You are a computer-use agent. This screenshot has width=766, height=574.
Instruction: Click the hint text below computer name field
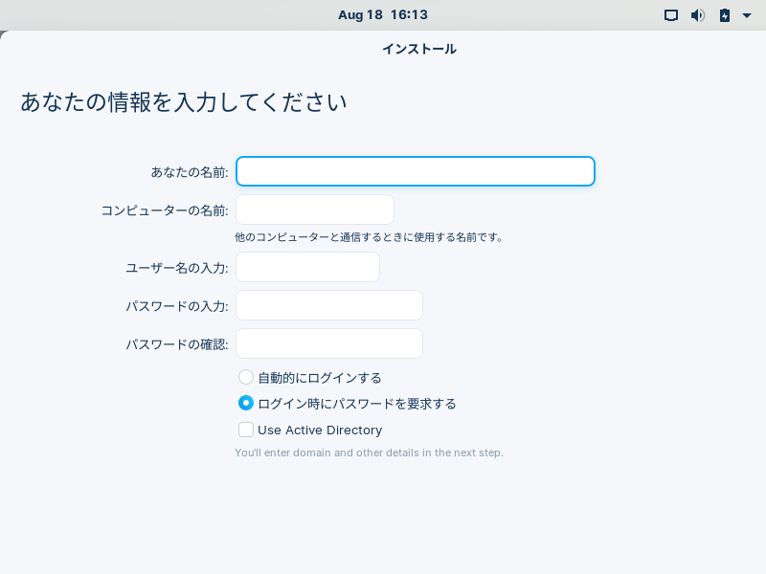[x=369, y=236]
